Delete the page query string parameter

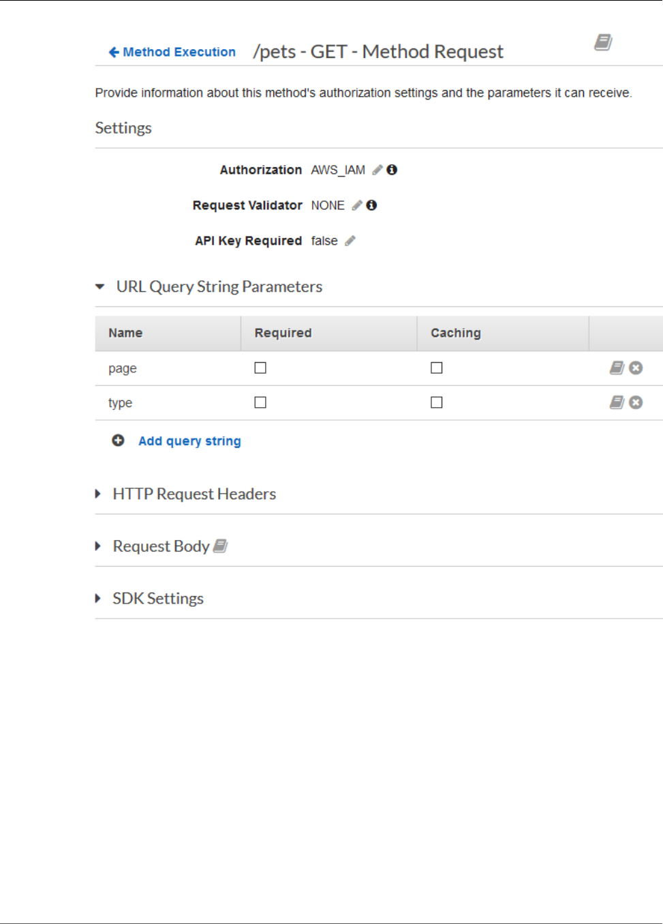click(x=636, y=368)
